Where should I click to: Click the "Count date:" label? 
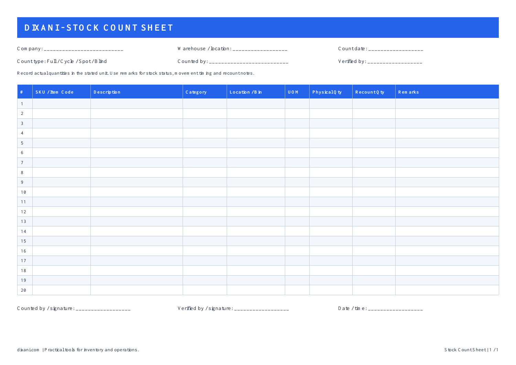(353, 49)
